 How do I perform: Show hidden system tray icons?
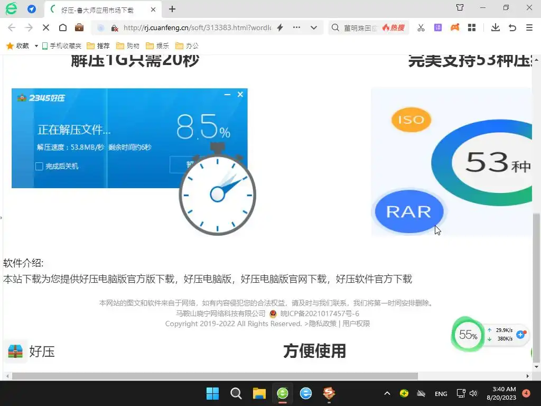387,393
